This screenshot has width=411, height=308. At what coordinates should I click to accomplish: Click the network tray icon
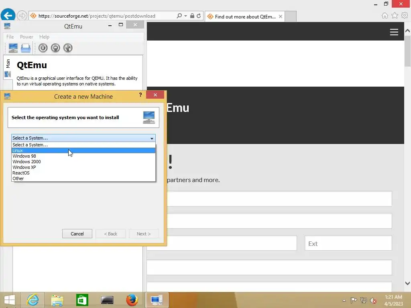point(364,300)
